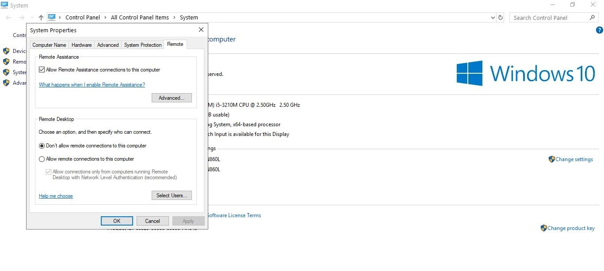Screen dimensions: 604x271
Task: Click the shield icon beside the "Devic" sidebar entry
Action: pyautogui.click(x=6, y=51)
